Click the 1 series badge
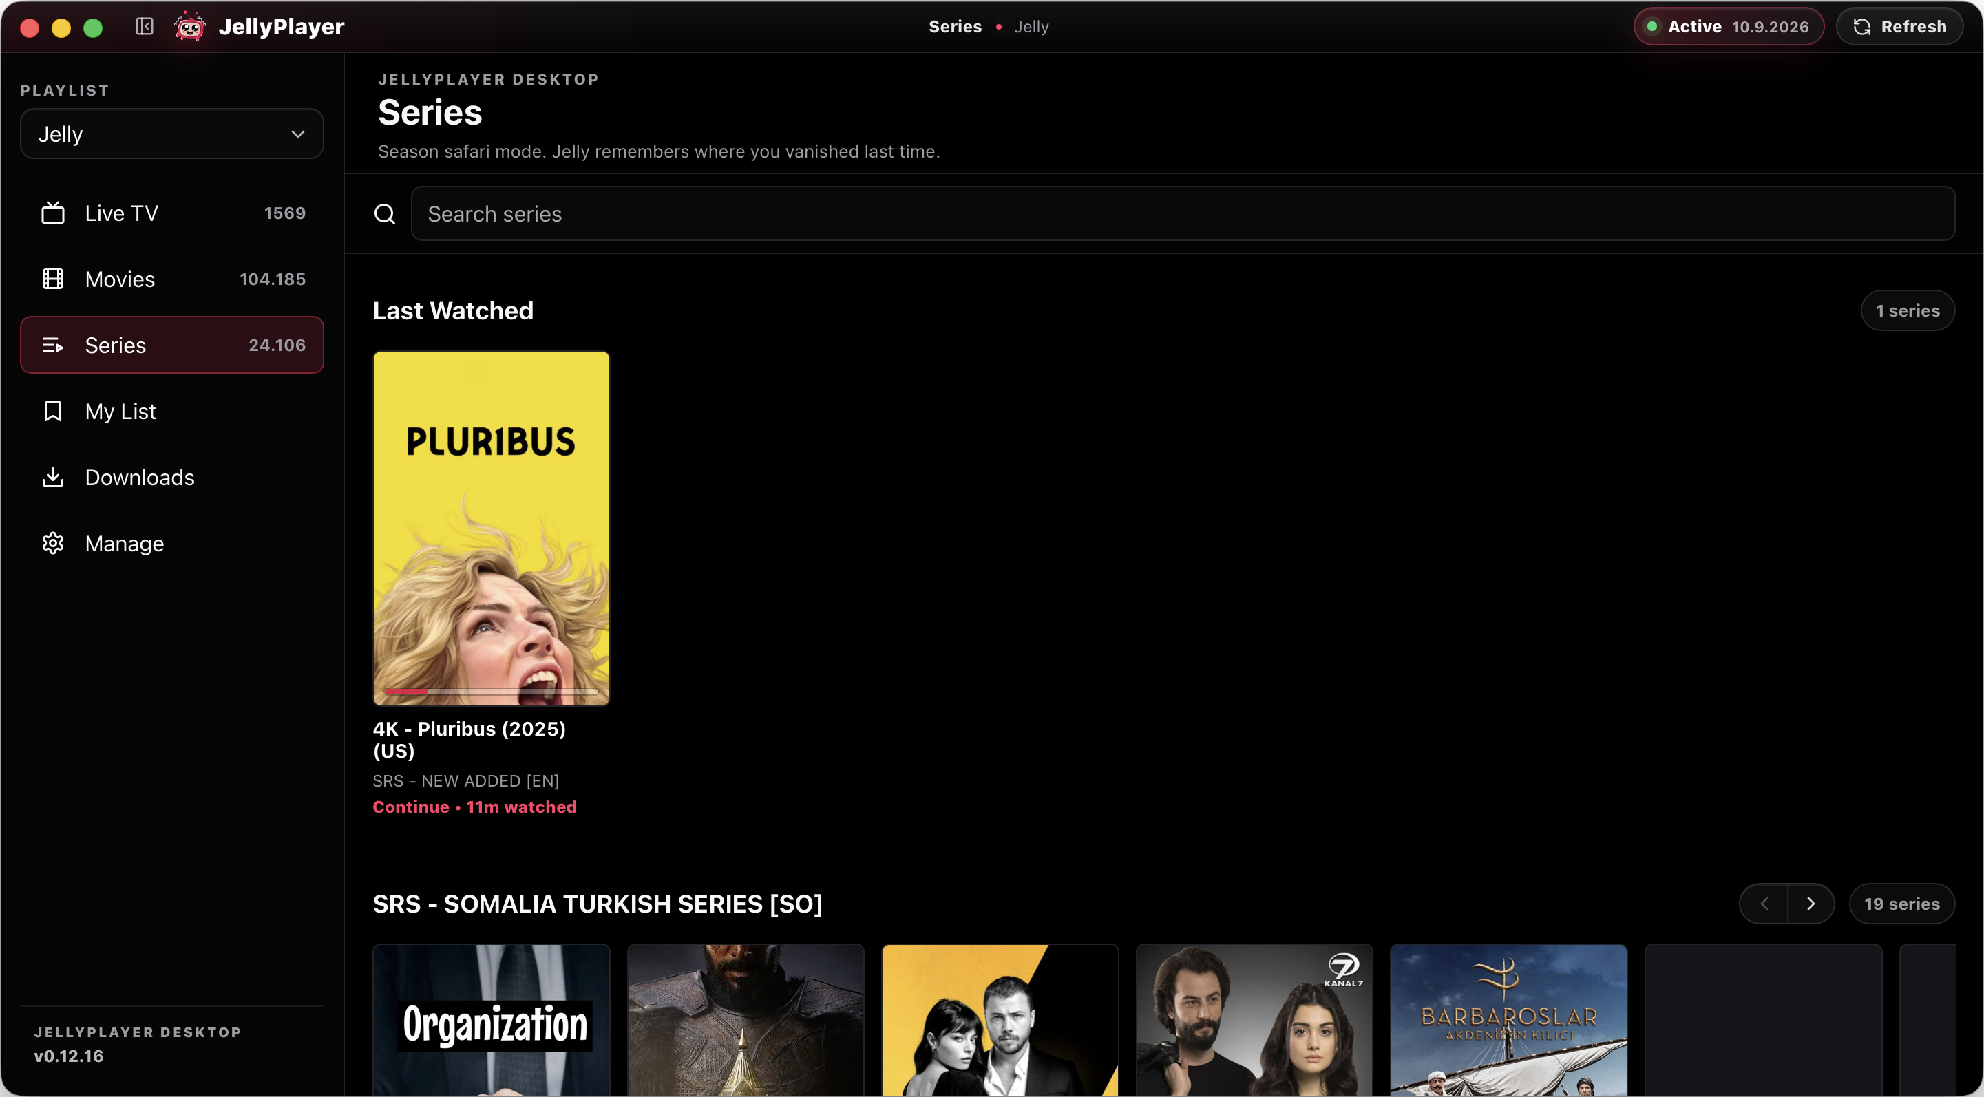Screen dimensions: 1984x1097 click(1908, 311)
